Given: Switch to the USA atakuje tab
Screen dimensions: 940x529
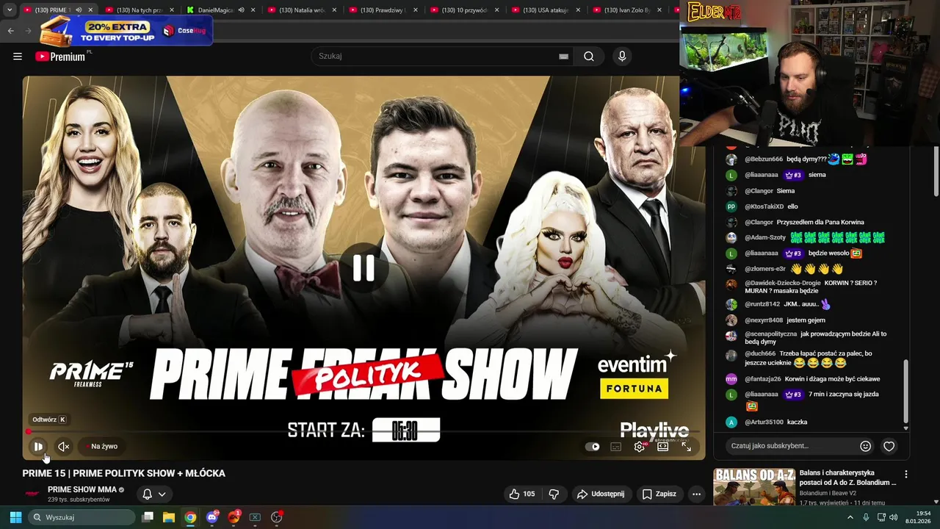Looking at the screenshot, I should coord(546,10).
